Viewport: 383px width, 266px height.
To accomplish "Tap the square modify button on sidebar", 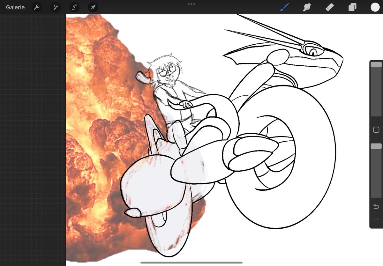I will (x=376, y=130).
